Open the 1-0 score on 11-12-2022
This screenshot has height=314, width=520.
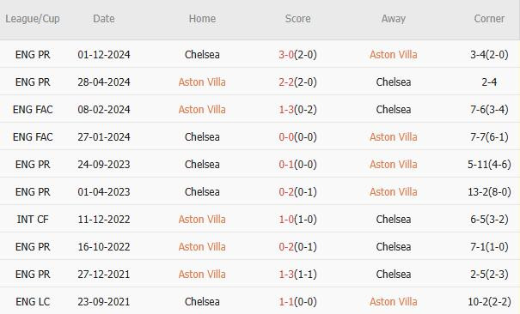[286, 220]
